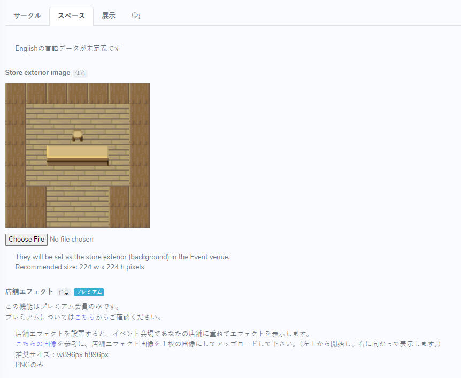Open the 展示 tab

pos(109,16)
